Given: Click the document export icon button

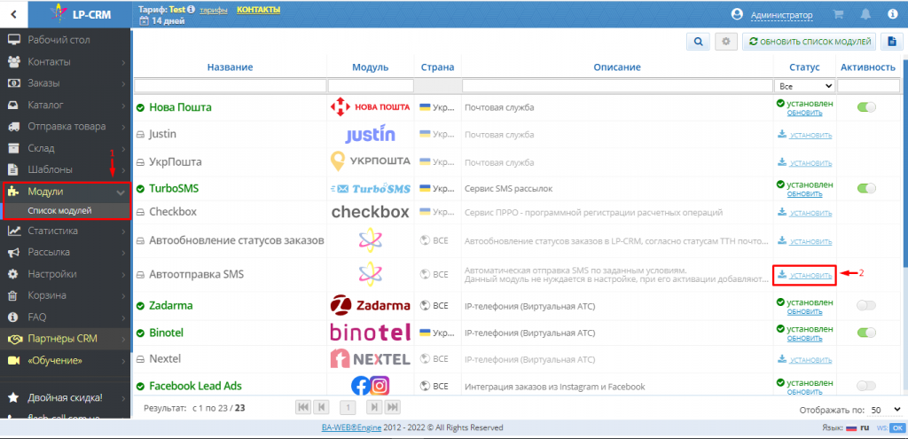Looking at the screenshot, I should pyautogui.click(x=892, y=42).
